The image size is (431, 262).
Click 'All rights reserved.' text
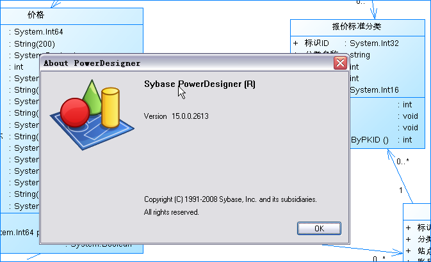pyautogui.click(x=171, y=212)
